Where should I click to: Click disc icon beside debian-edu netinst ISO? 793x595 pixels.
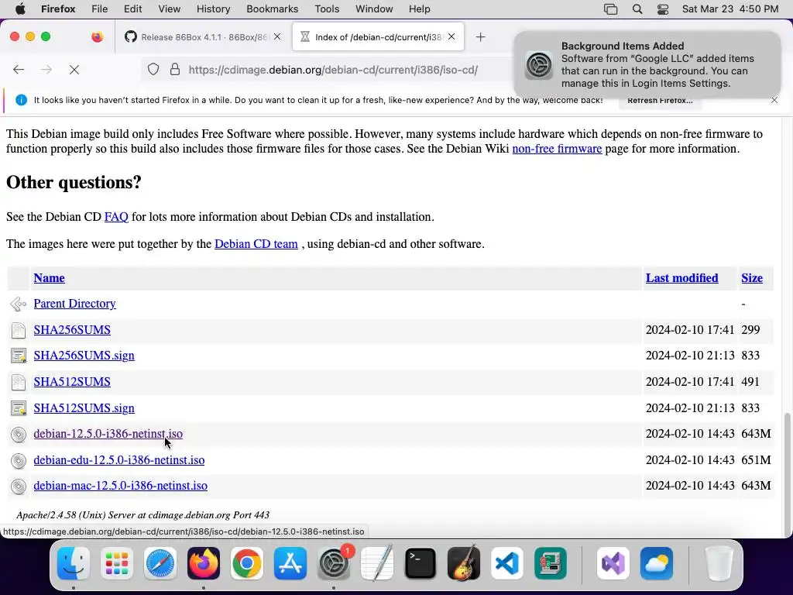pos(19,460)
